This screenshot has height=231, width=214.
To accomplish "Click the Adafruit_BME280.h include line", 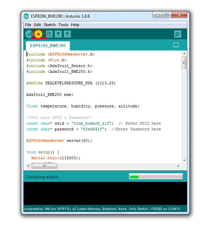I will [59, 71].
